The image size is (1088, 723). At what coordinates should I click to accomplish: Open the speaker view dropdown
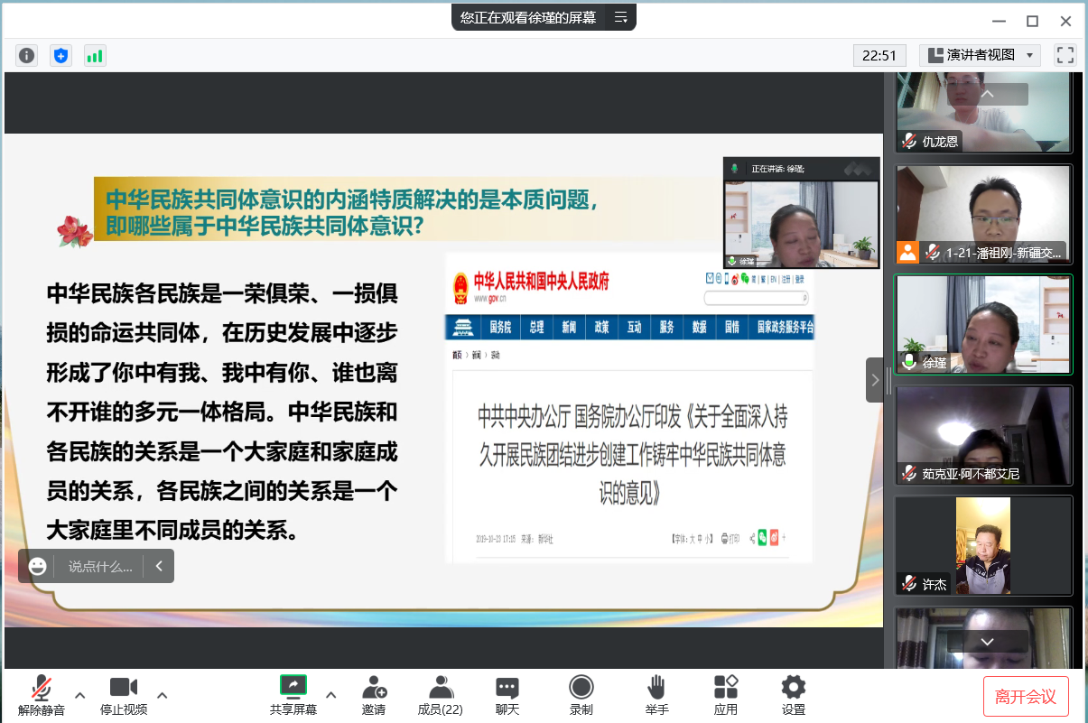click(980, 55)
